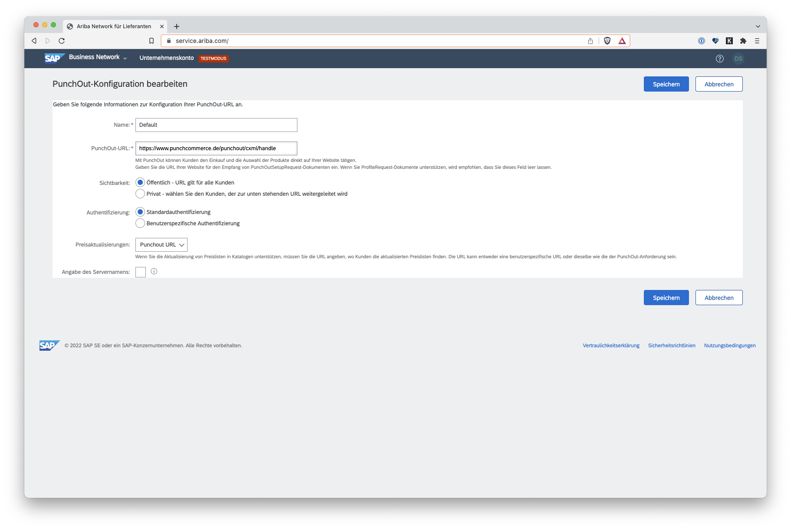Open the Preisaktualisierungen Punchout URL dropdown
The width and height of the screenshot is (791, 530).
pos(161,245)
